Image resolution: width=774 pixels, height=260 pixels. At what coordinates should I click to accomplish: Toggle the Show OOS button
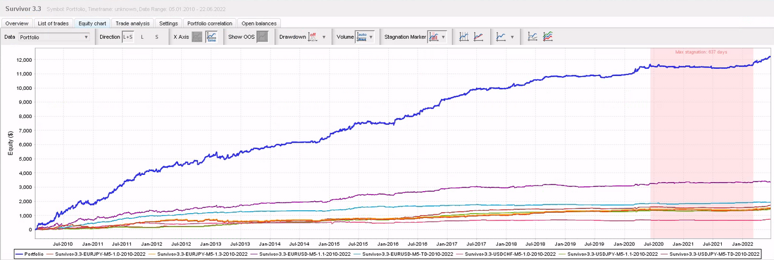262,37
